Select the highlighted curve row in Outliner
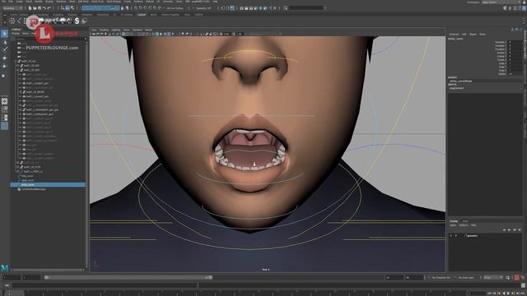 tap(48, 184)
